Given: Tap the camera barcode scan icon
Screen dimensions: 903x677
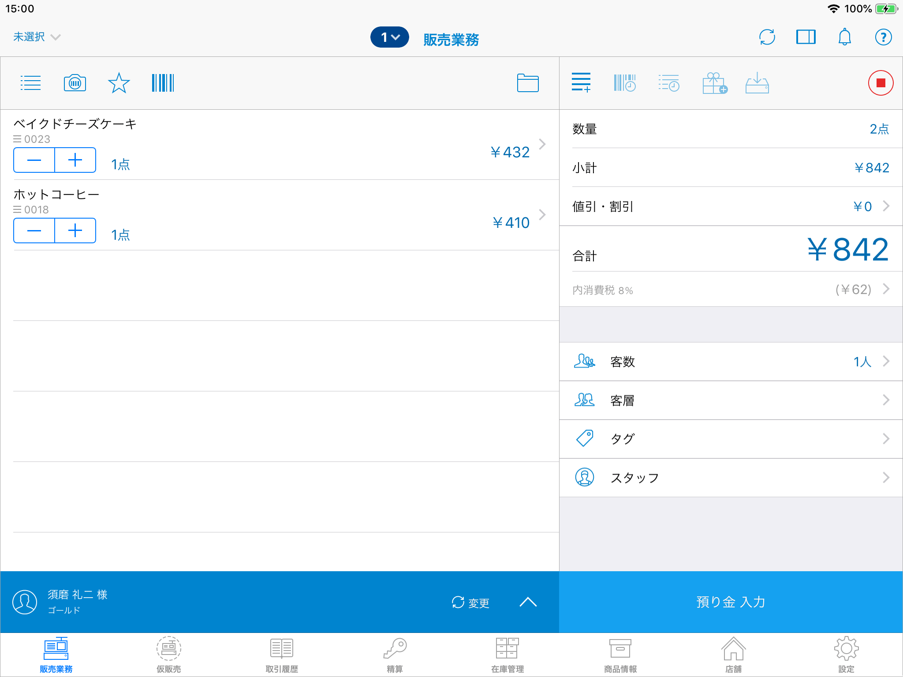Looking at the screenshot, I should tap(75, 83).
